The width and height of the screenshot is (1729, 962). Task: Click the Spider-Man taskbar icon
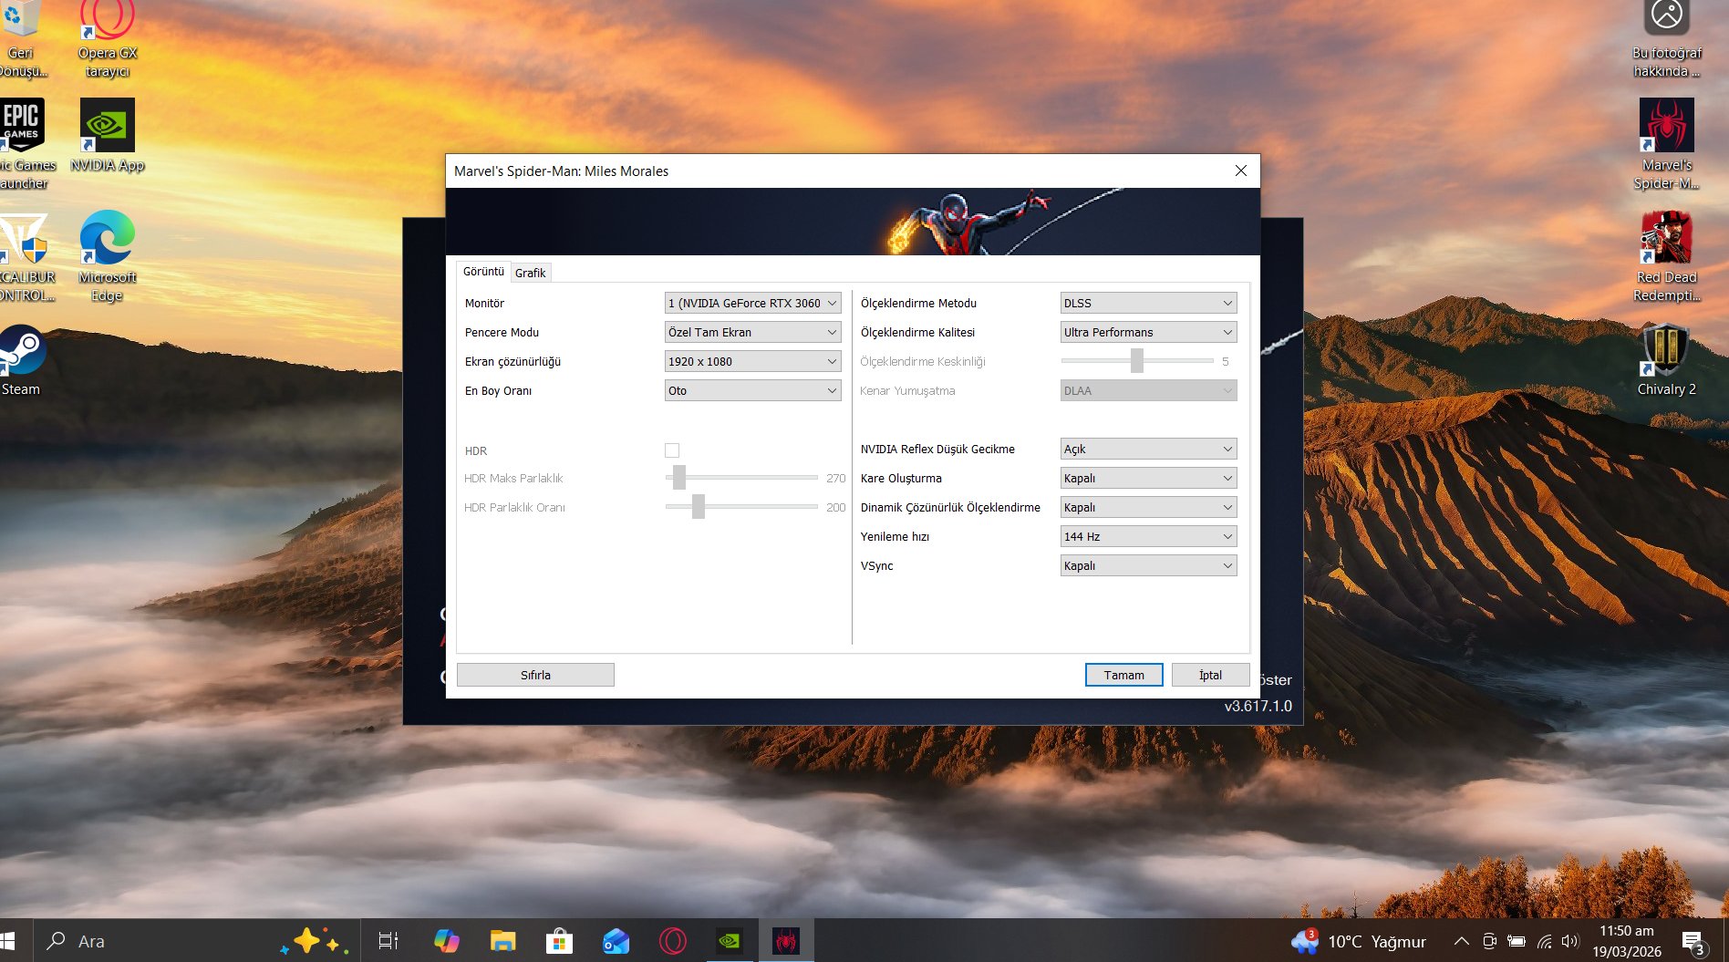(x=786, y=941)
